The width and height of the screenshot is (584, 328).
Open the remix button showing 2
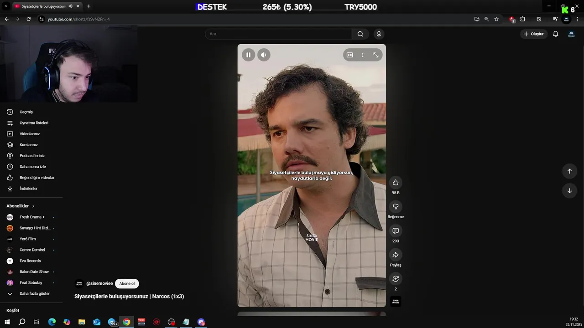click(x=396, y=279)
